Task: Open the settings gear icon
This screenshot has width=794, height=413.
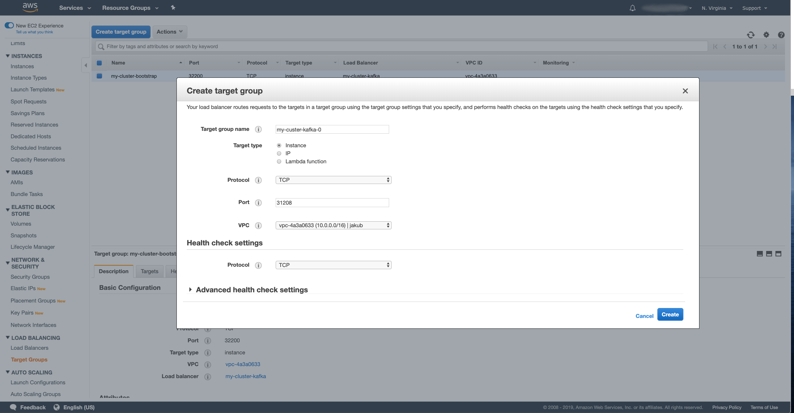Action: (x=766, y=35)
